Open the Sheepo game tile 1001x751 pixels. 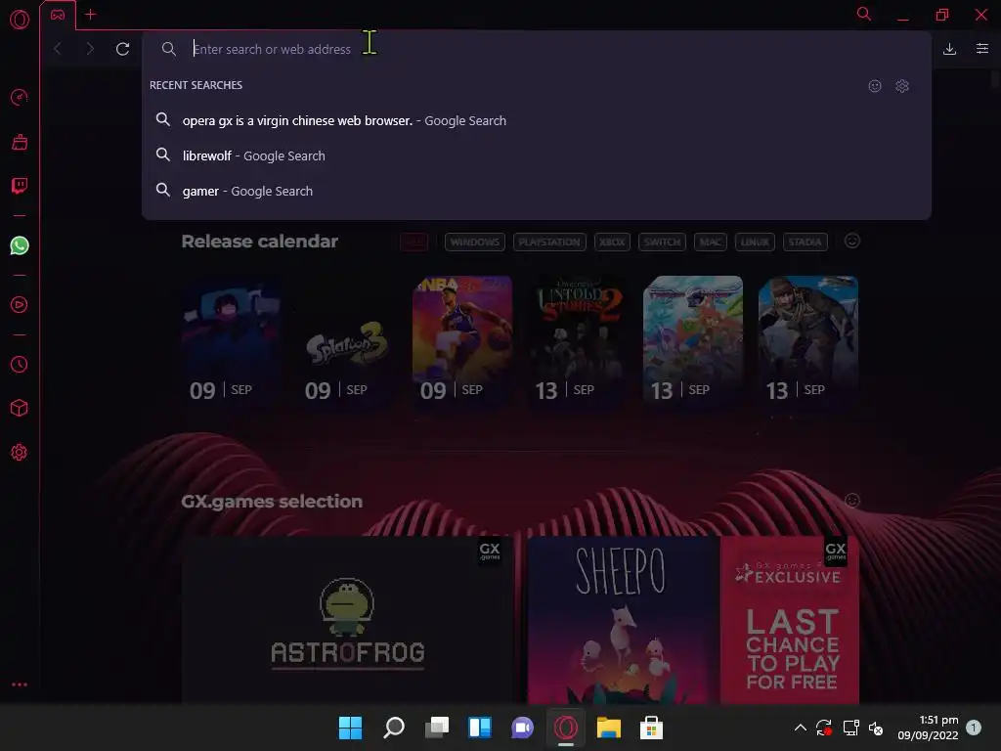[x=624, y=620]
